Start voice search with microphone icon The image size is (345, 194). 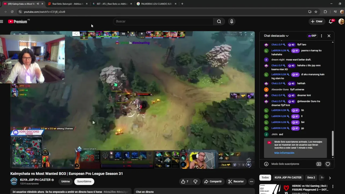(232, 22)
